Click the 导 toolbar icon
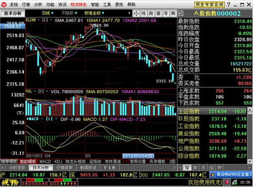 [166, 14]
